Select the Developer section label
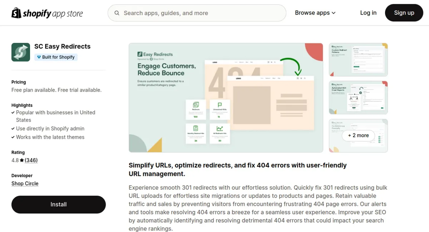This screenshot has width=429, height=232. click(x=22, y=176)
